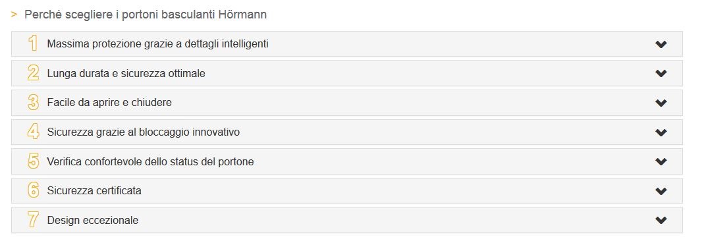Select 'Design eccezionale' accordion title
The height and width of the screenshot is (245, 702).
pyautogui.click(x=93, y=221)
